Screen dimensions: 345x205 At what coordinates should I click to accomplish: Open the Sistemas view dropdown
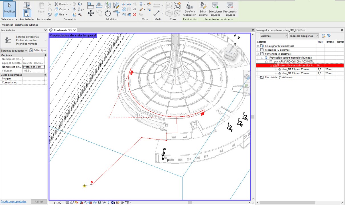(273, 36)
